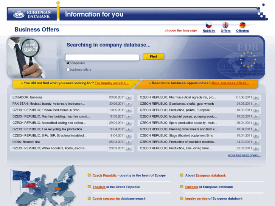Switch language to Offerten
Screen dimensions: 275x206
(242, 31)
